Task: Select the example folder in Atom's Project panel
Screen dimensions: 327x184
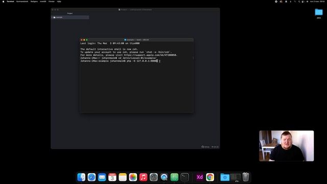Action: pos(70,17)
